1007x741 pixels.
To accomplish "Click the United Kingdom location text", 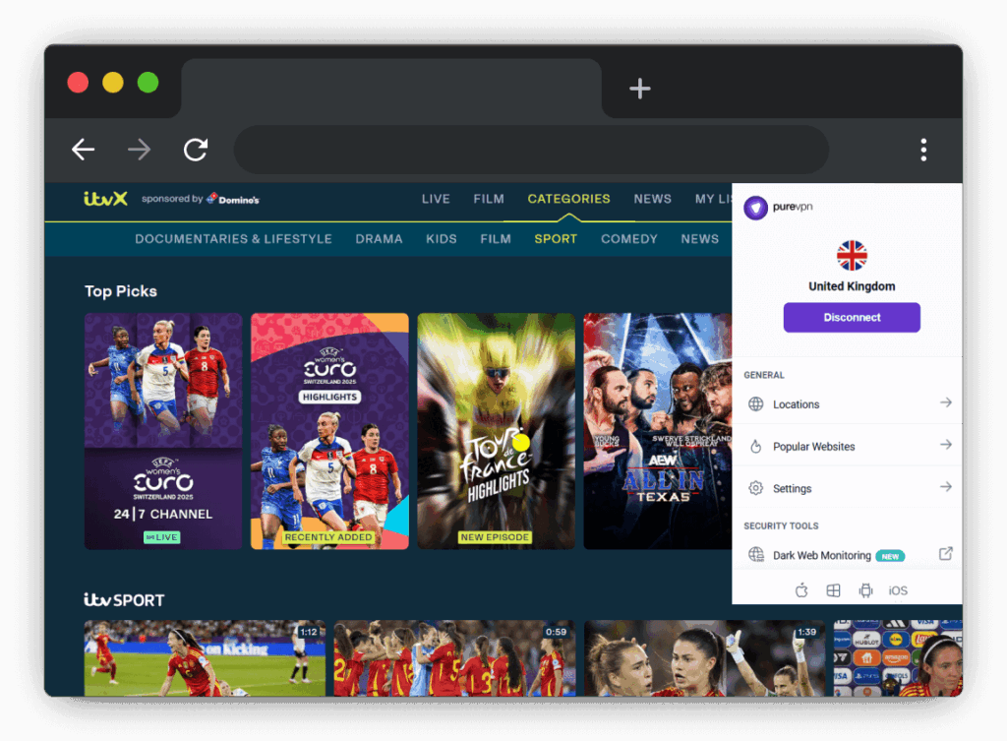I will (x=852, y=286).
